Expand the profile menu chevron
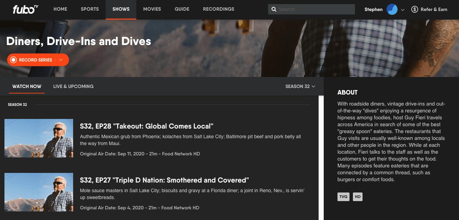 coord(403,10)
